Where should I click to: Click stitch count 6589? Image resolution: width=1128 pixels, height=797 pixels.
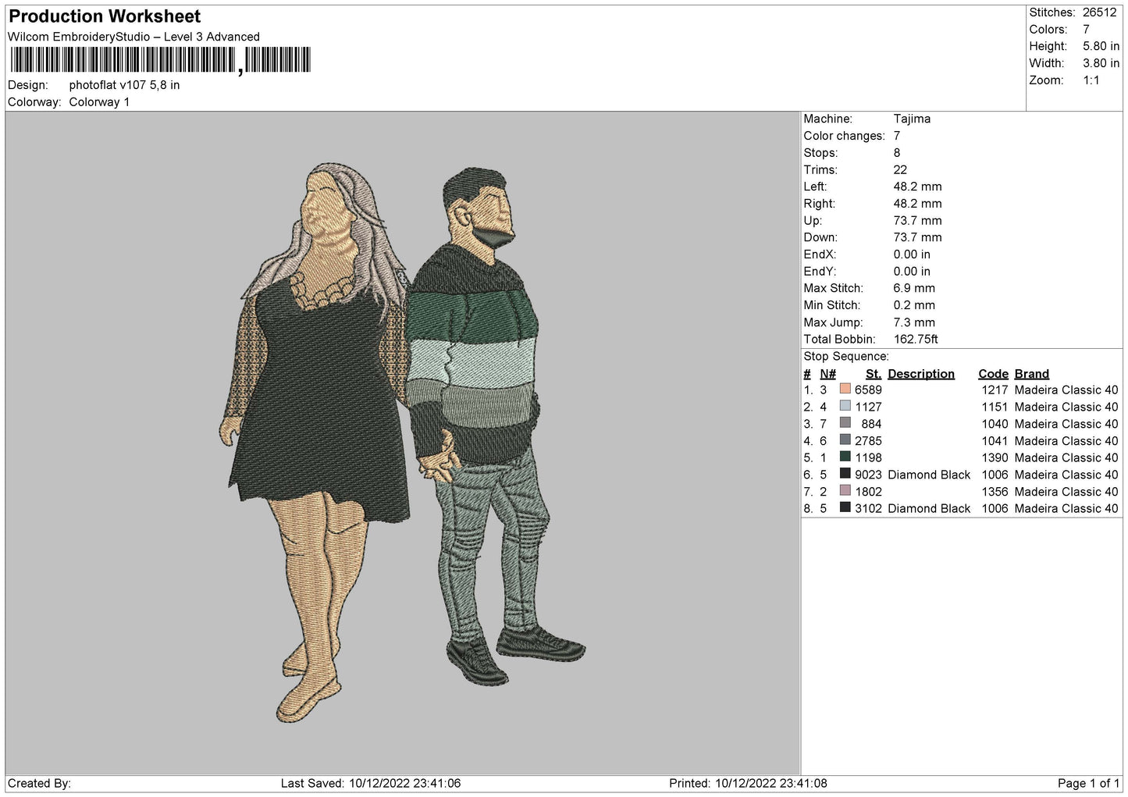(868, 390)
